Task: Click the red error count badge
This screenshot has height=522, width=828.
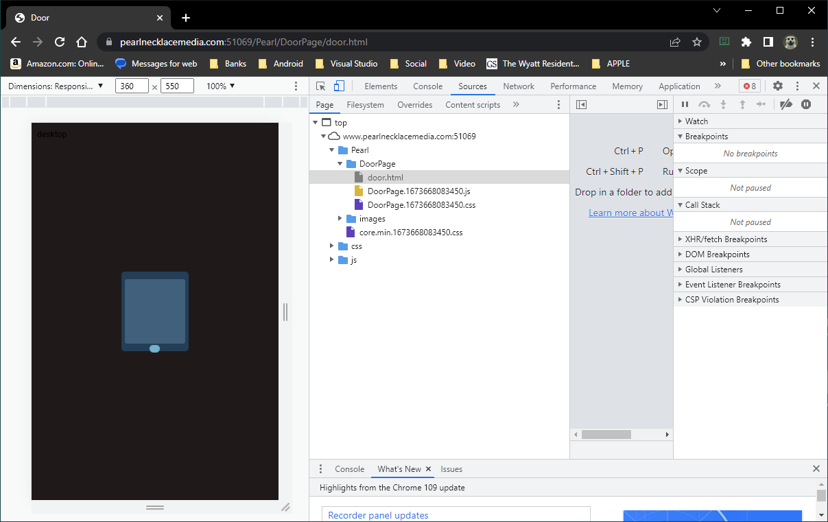Action: coord(749,86)
